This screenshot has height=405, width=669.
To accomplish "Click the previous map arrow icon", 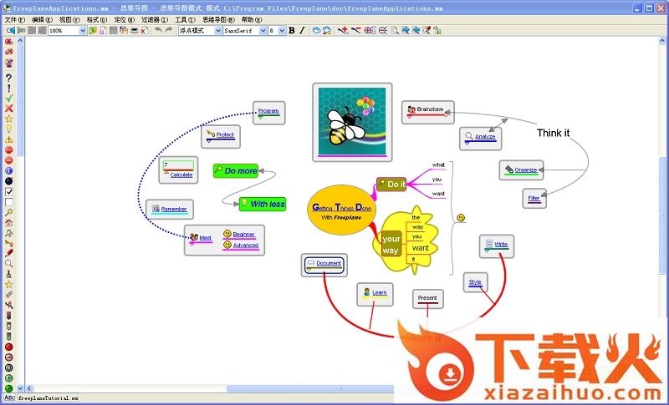I will [x=10, y=30].
